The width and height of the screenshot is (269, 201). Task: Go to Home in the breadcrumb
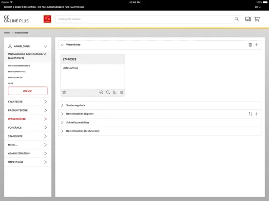(7, 33)
